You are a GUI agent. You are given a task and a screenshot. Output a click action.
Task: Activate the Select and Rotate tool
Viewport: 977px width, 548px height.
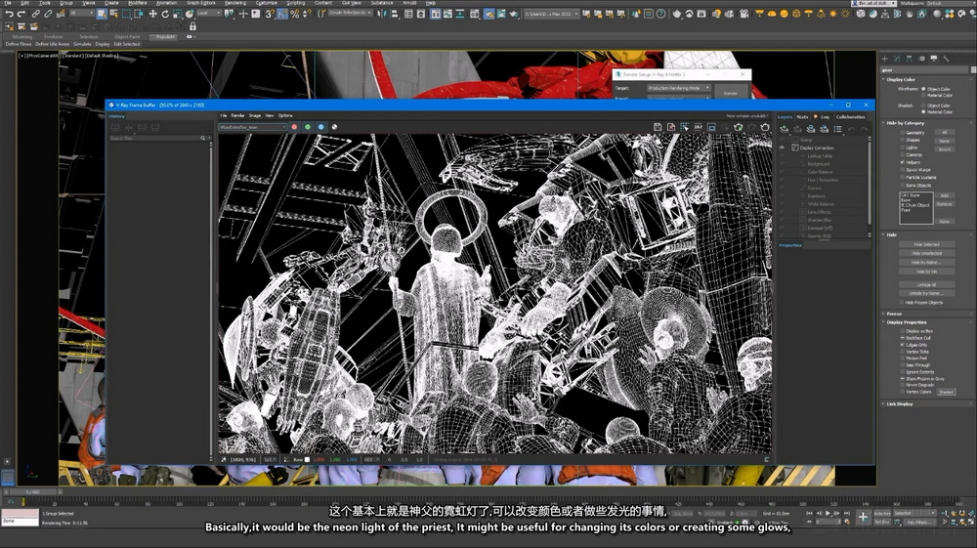165,14
